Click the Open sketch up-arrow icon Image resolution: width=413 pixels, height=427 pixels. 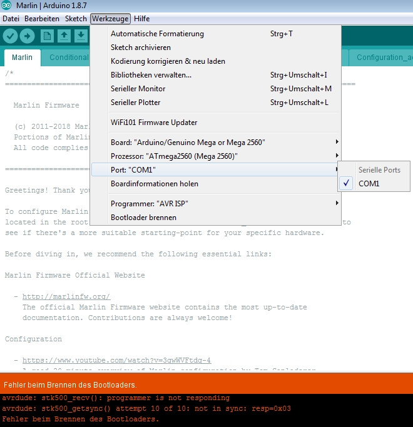[x=64, y=36]
